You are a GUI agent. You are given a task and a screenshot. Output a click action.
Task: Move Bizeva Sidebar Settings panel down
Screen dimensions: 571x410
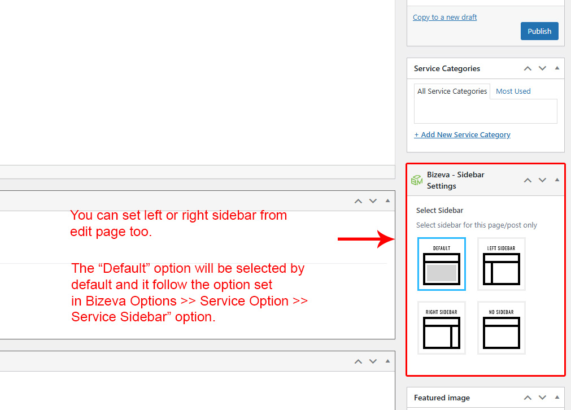(542, 180)
